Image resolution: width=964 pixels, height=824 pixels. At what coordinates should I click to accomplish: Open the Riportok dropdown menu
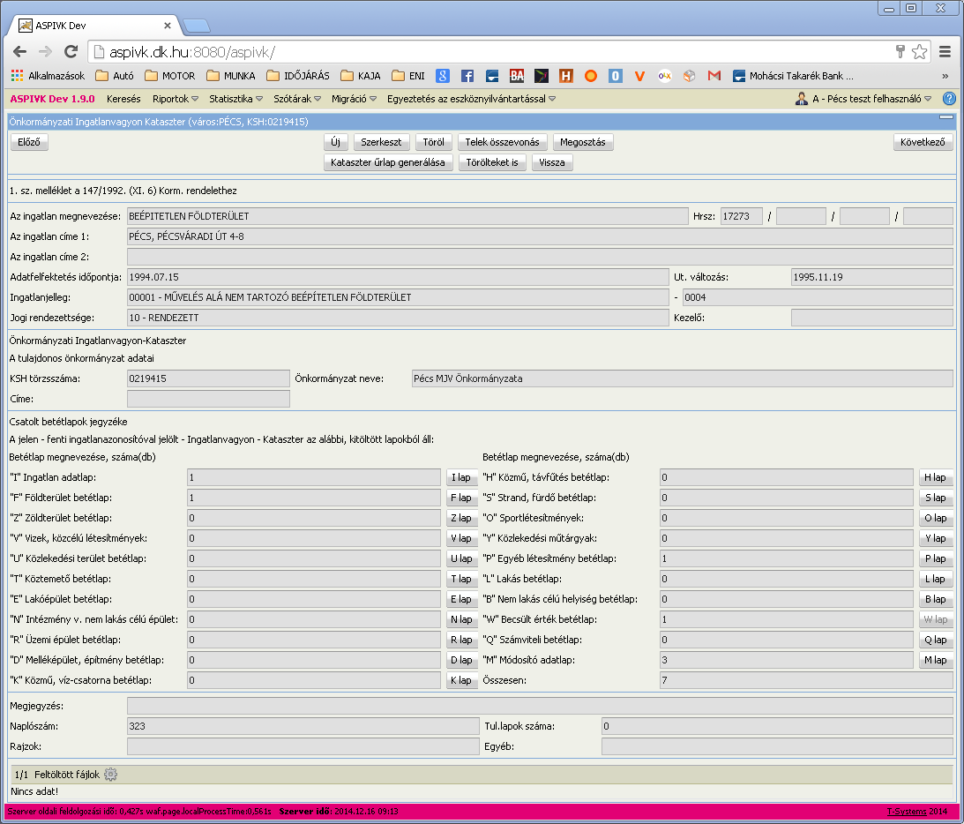tap(176, 99)
